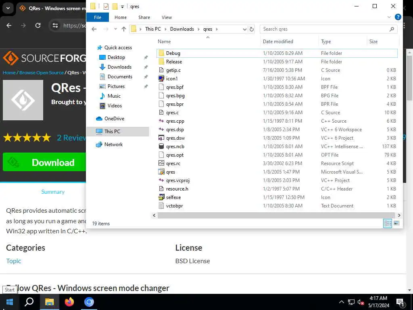
Task: Open Windows Search on the taskbar
Action: pyautogui.click(x=29, y=302)
